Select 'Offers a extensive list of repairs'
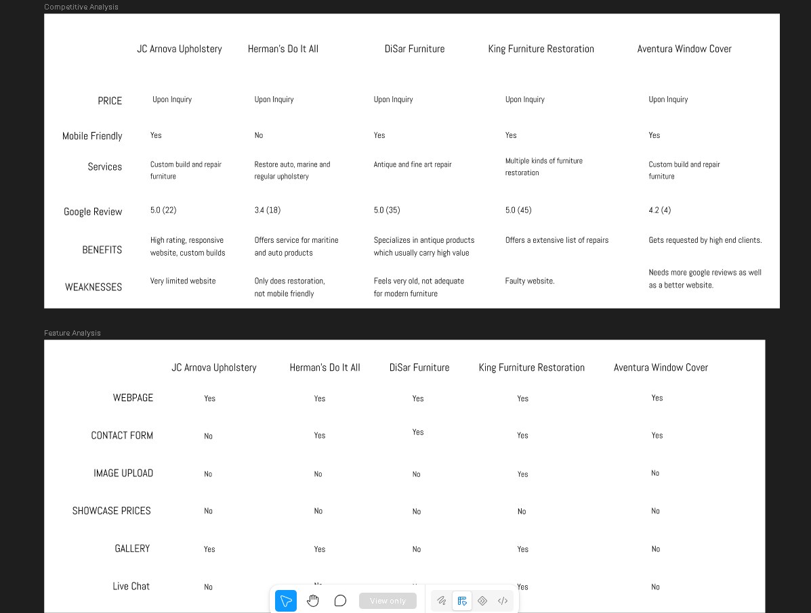811x613 pixels. coord(556,240)
